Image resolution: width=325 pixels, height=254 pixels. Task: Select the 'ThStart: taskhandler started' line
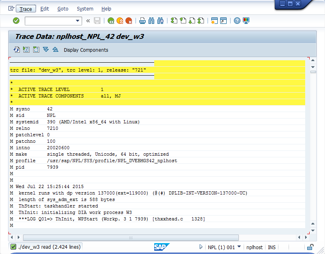coord(157,206)
